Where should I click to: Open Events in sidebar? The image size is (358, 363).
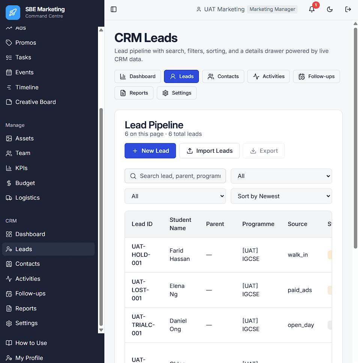click(x=48, y=72)
